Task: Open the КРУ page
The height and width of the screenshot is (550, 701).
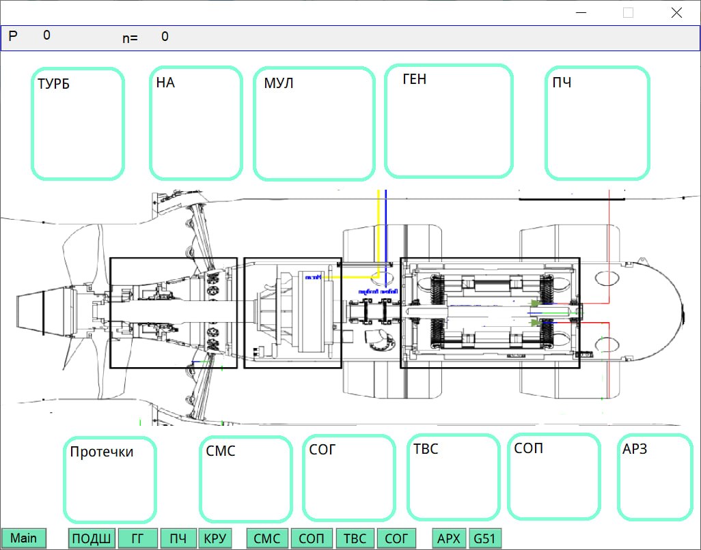Action: tap(215, 538)
